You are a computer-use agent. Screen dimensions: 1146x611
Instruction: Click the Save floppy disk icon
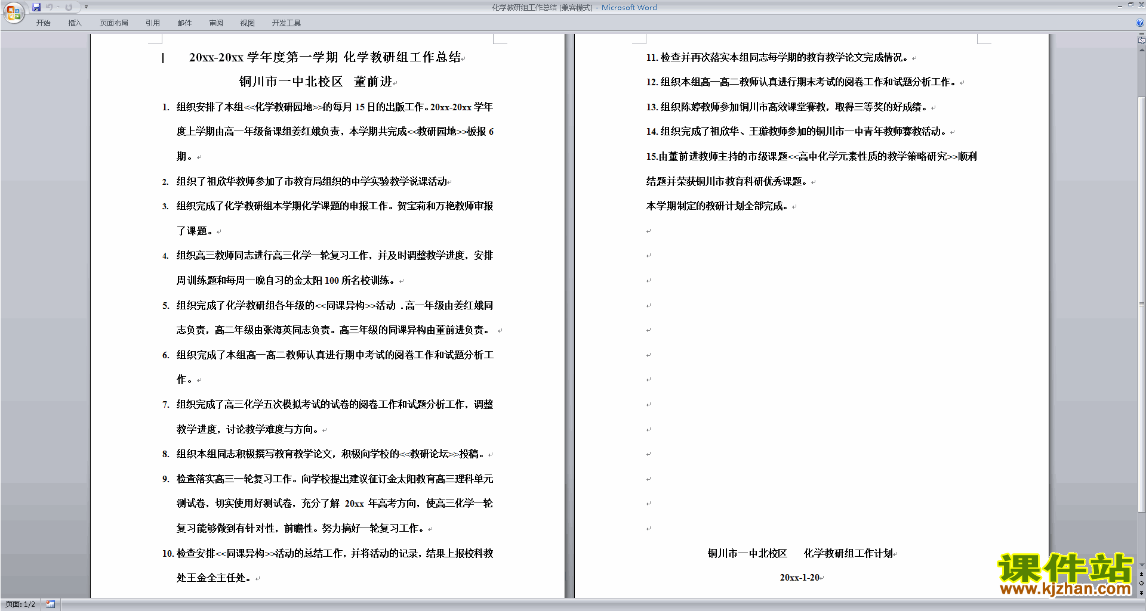pyautogui.click(x=36, y=7)
